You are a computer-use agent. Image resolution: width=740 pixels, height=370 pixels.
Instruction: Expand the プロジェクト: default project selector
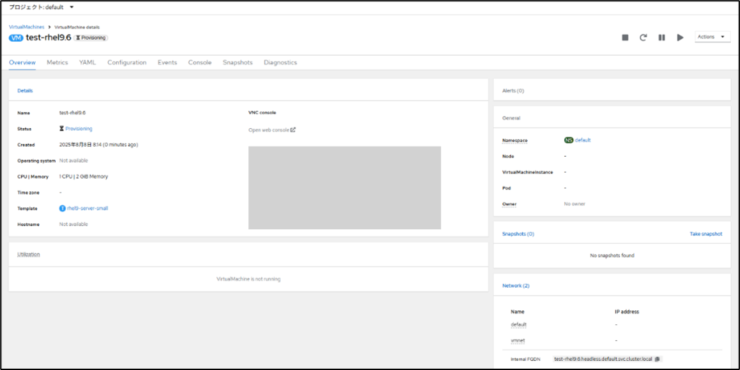click(41, 7)
